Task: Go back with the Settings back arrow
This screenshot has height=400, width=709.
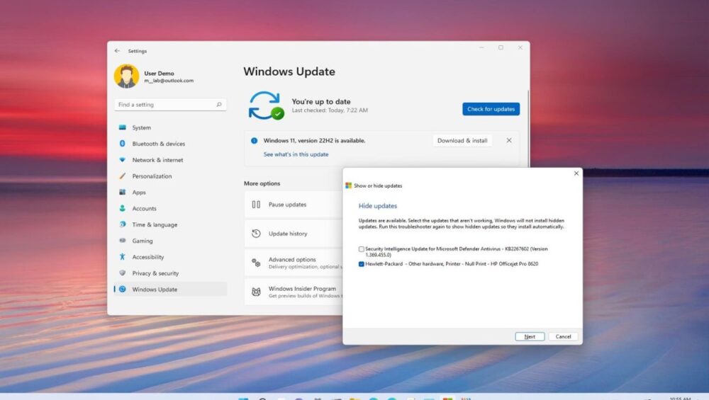Action: click(117, 51)
